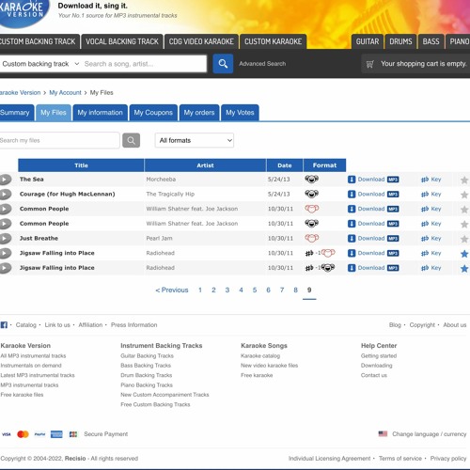Download The Sea MP3
The image size is (470, 470).
(x=373, y=180)
